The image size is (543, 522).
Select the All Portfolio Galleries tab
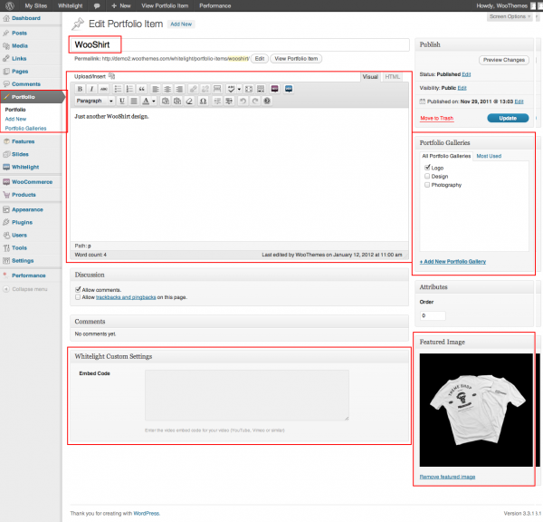pyautogui.click(x=446, y=156)
